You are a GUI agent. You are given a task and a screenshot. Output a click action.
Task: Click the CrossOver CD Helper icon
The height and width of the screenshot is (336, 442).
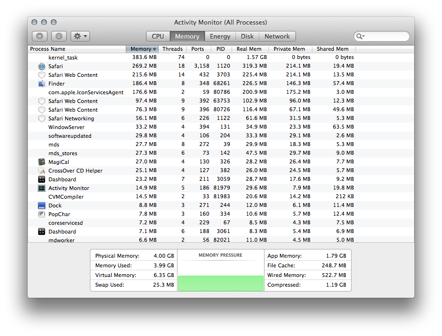point(42,171)
